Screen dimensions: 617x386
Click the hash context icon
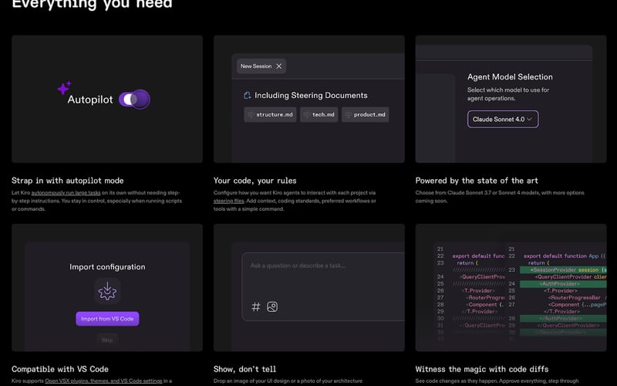tap(256, 306)
